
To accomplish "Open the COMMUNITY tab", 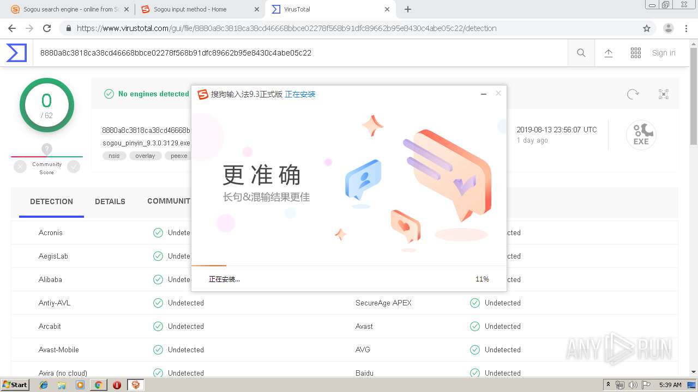I will tap(169, 201).
